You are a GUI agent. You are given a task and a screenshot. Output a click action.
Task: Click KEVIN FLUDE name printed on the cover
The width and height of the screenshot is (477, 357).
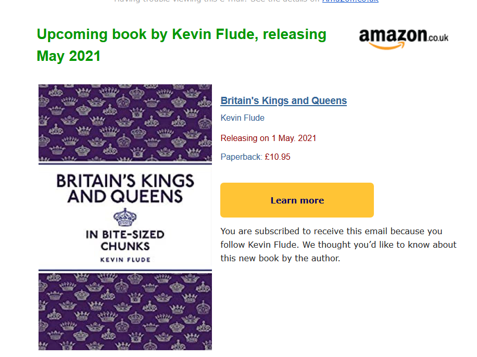(x=125, y=260)
